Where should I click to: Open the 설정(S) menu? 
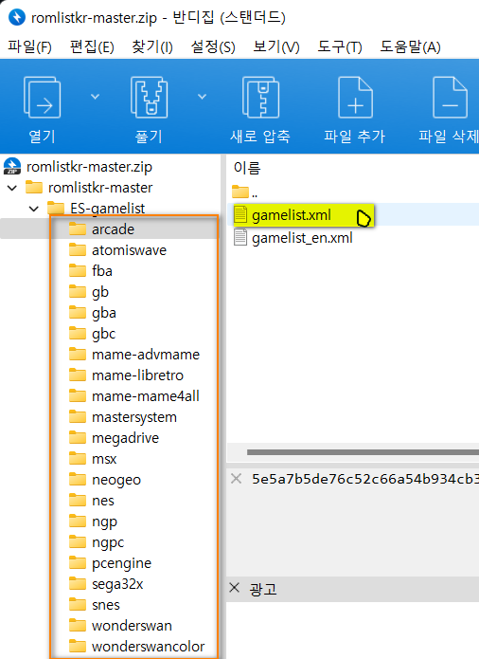click(213, 46)
